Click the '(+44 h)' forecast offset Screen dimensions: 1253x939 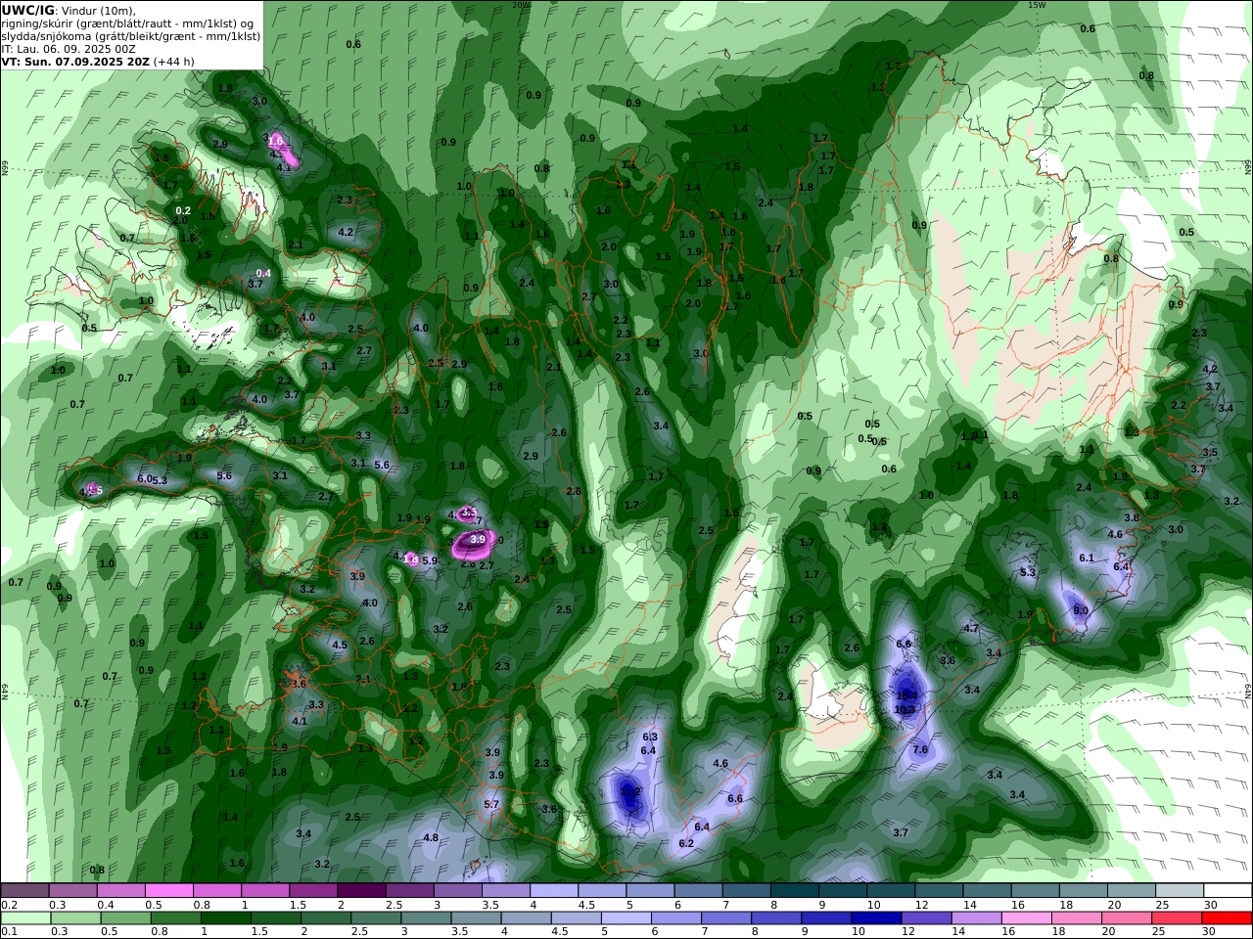(x=173, y=61)
